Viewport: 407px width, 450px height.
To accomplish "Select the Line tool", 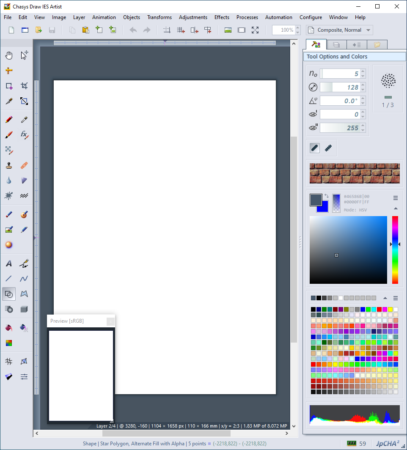I will (8, 278).
